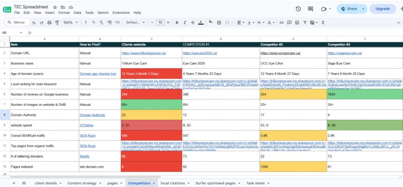
Task: Move the document using the folder icon
Action: click(x=63, y=7)
